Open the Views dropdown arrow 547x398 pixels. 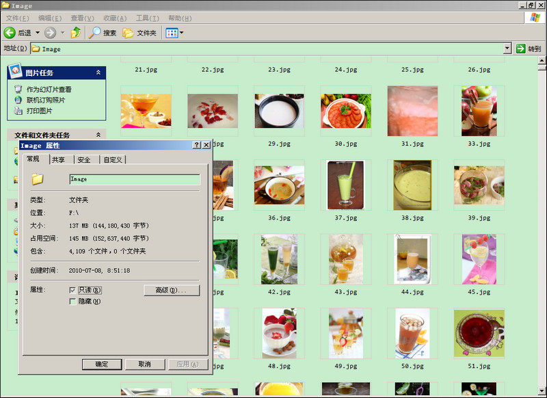click(182, 33)
